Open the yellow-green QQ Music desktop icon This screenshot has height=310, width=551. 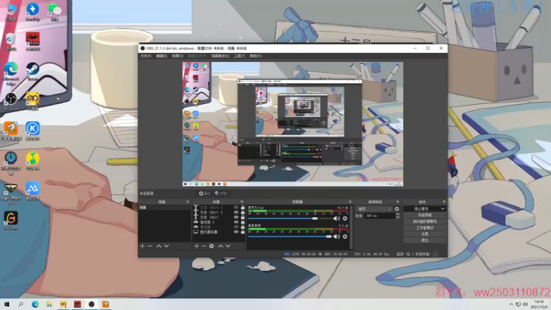pos(32,161)
